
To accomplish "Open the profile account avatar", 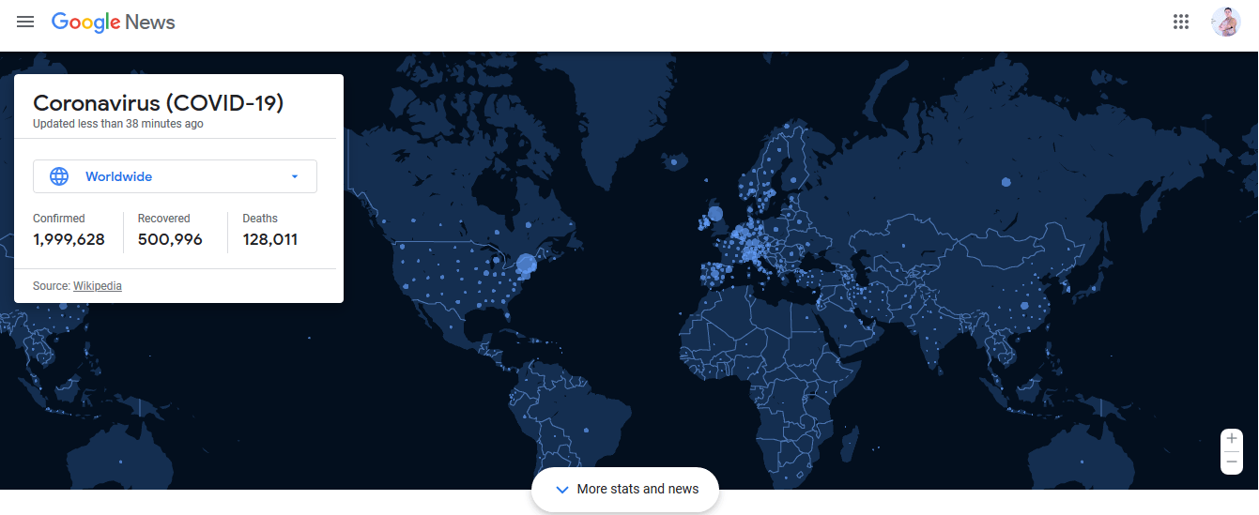I will tap(1226, 22).
